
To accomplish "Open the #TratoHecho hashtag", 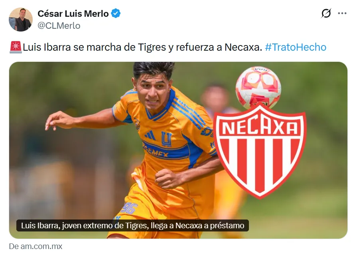I will click(296, 47).
